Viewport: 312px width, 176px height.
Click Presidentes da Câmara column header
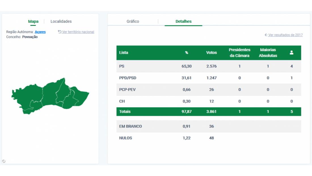[239, 53]
